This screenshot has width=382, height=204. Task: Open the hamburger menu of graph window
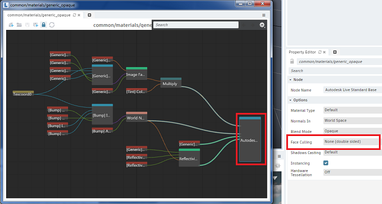[264, 15]
